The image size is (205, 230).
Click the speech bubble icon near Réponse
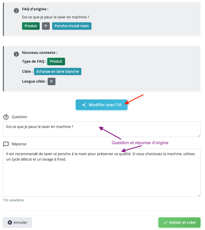(x=6, y=144)
